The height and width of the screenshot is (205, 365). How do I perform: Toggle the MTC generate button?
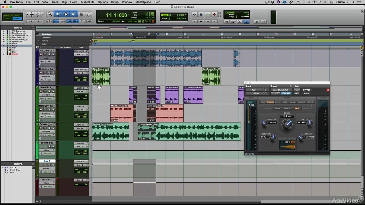coord(263,22)
